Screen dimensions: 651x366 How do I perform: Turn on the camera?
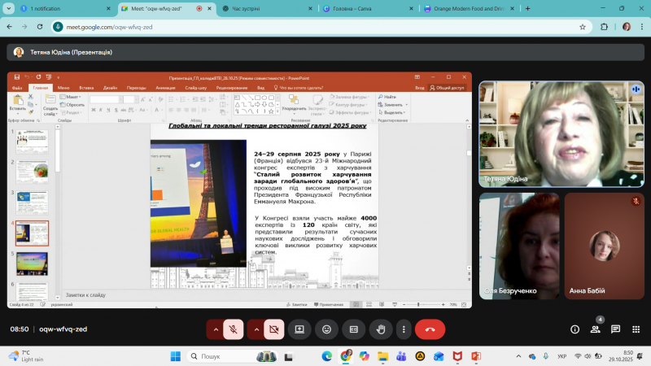click(274, 329)
